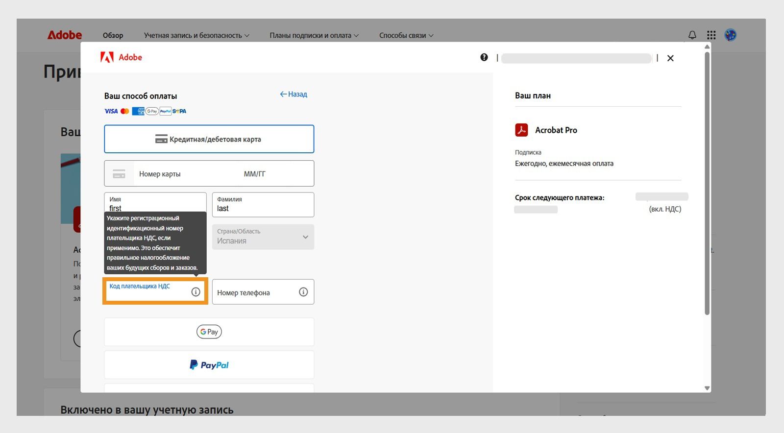Click the Ваш способ оплаты heading

[x=141, y=96]
